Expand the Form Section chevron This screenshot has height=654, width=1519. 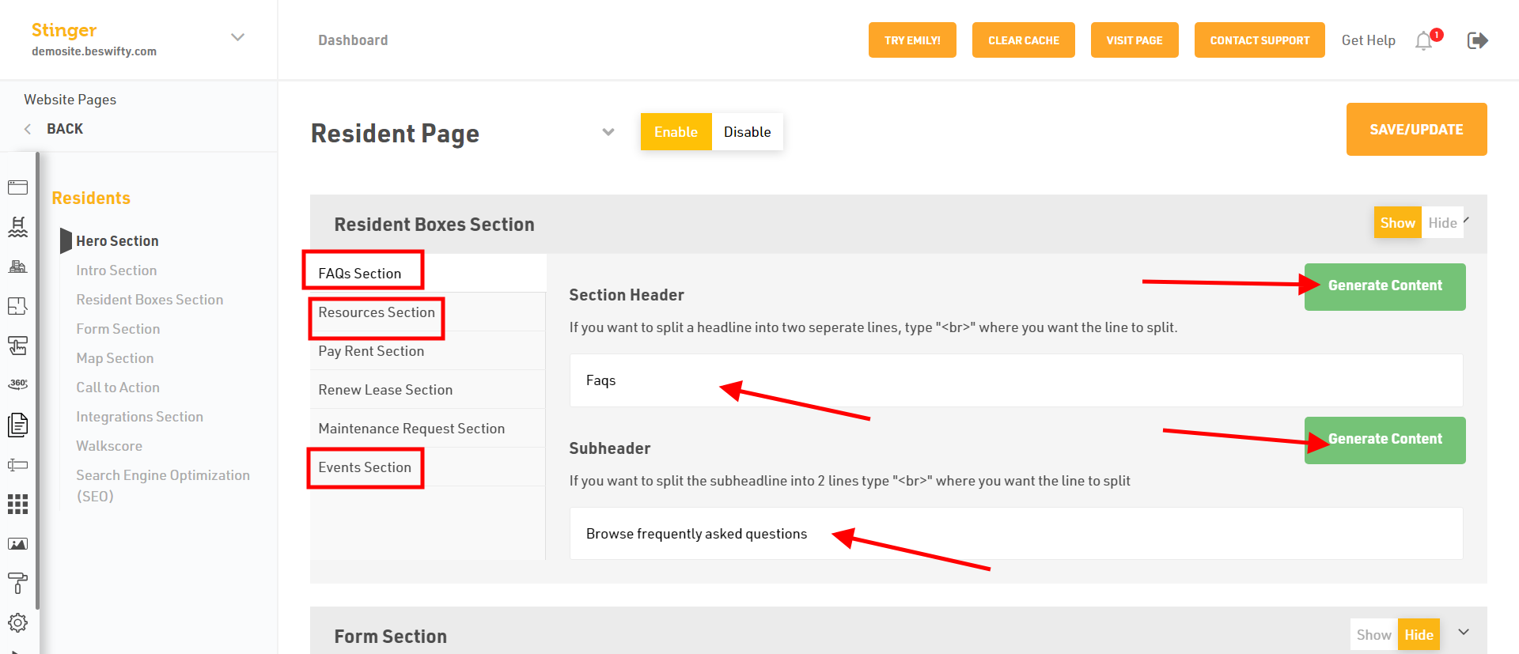1464,632
